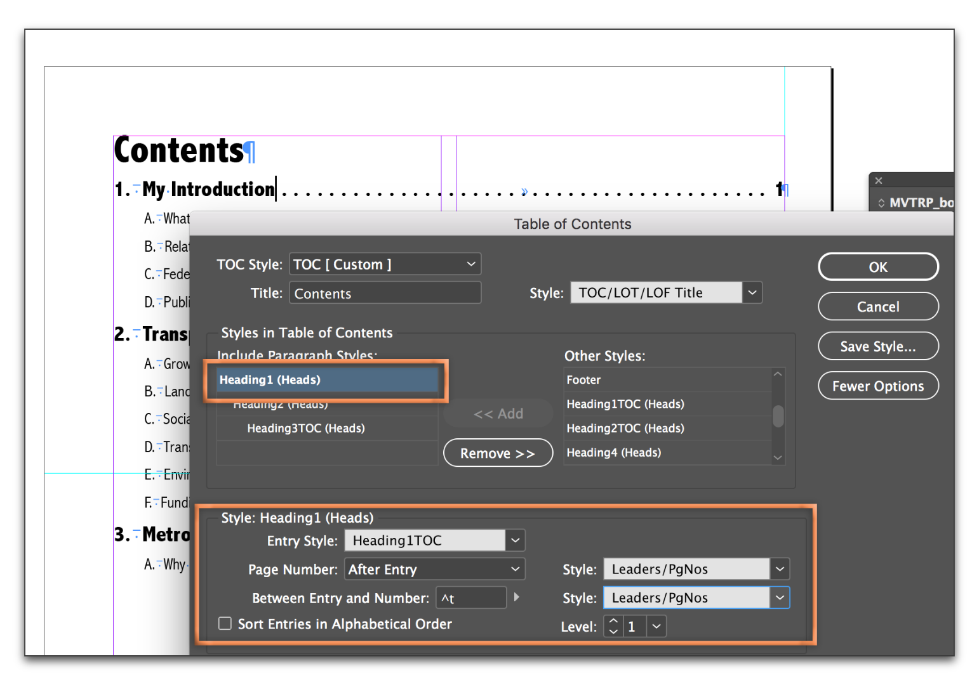Screen dimensions: 979x685
Task: Click Remove >> to exclude the selected style
Action: click(x=498, y=452)
